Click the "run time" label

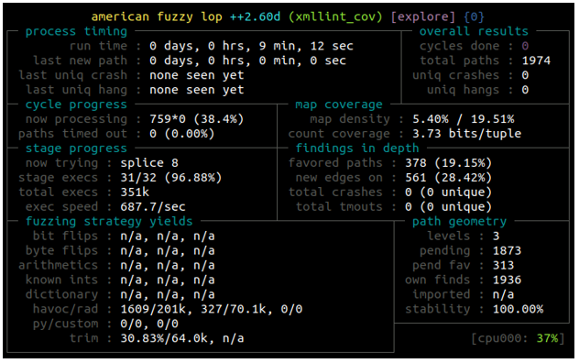[x=98, y=46]
